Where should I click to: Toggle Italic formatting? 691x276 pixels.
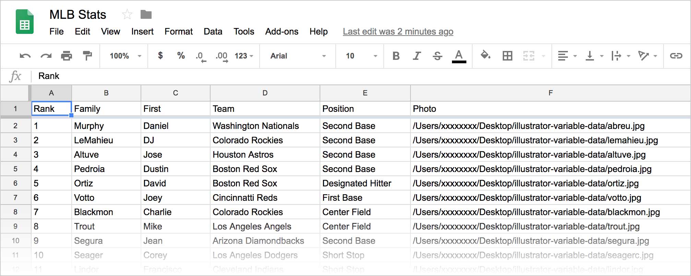click(417, 56)
